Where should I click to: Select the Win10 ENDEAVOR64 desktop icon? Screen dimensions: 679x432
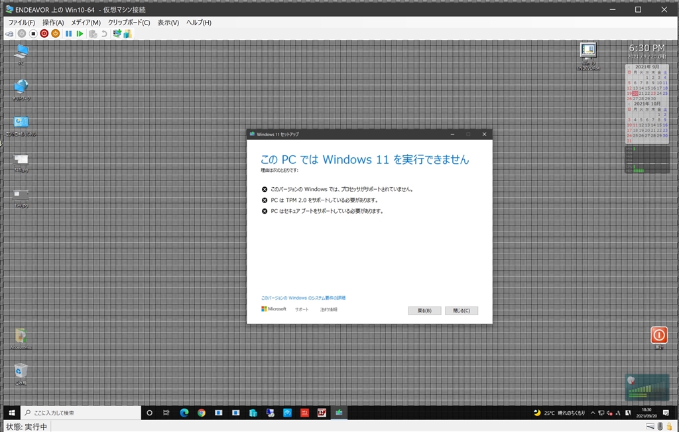[588, 56]
